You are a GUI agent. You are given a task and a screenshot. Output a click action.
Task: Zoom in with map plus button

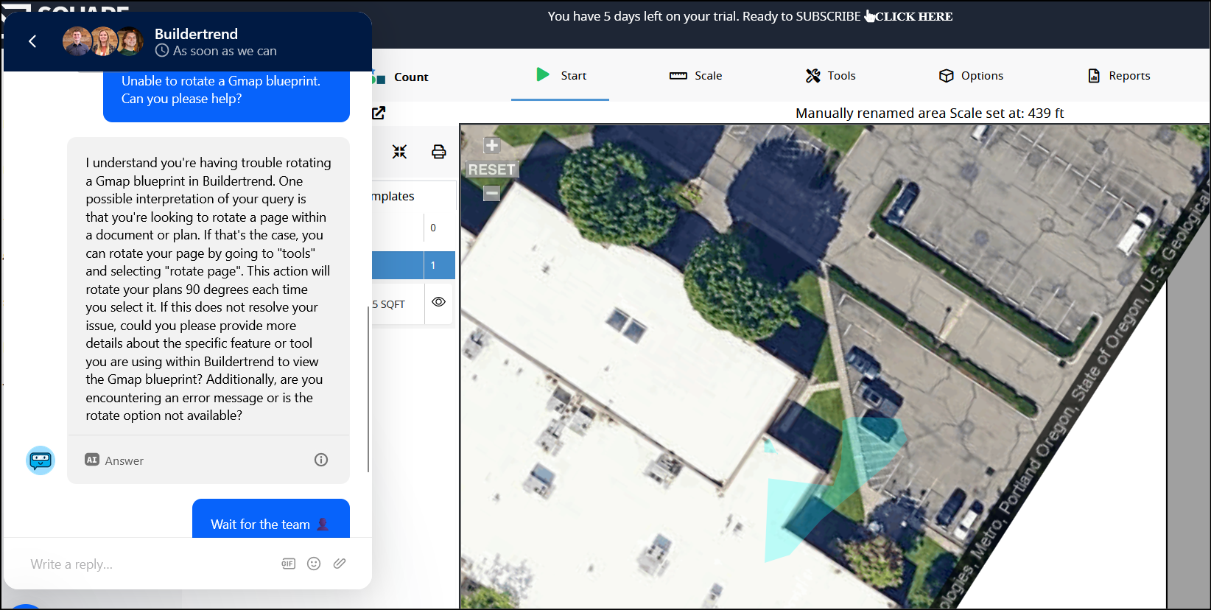pos(492,145)
